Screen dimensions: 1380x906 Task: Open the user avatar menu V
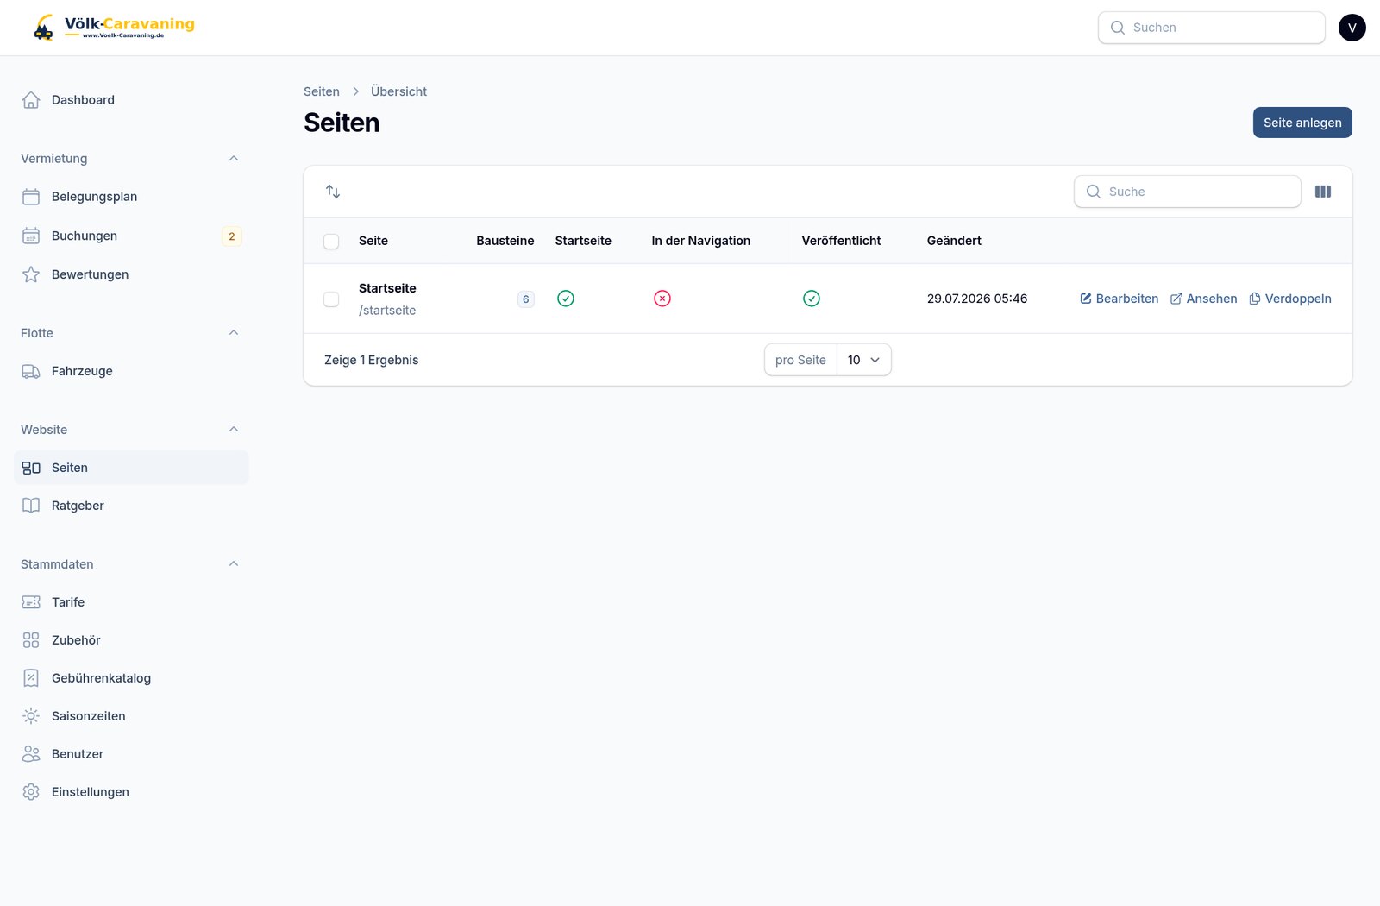1352,28
